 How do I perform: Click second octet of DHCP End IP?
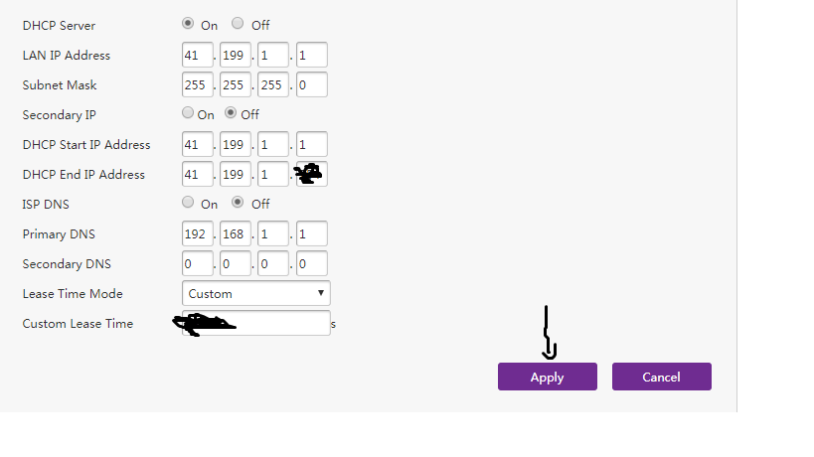point(235,174)
